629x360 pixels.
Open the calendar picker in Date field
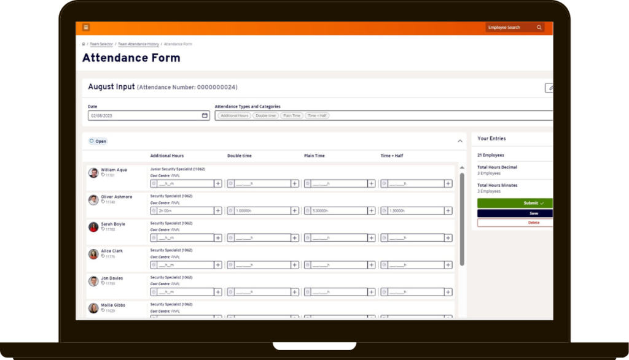205,115
